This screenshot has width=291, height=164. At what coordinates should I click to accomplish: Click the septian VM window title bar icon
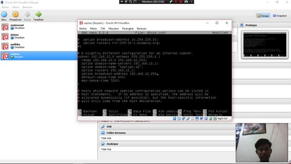click(81, 23)
